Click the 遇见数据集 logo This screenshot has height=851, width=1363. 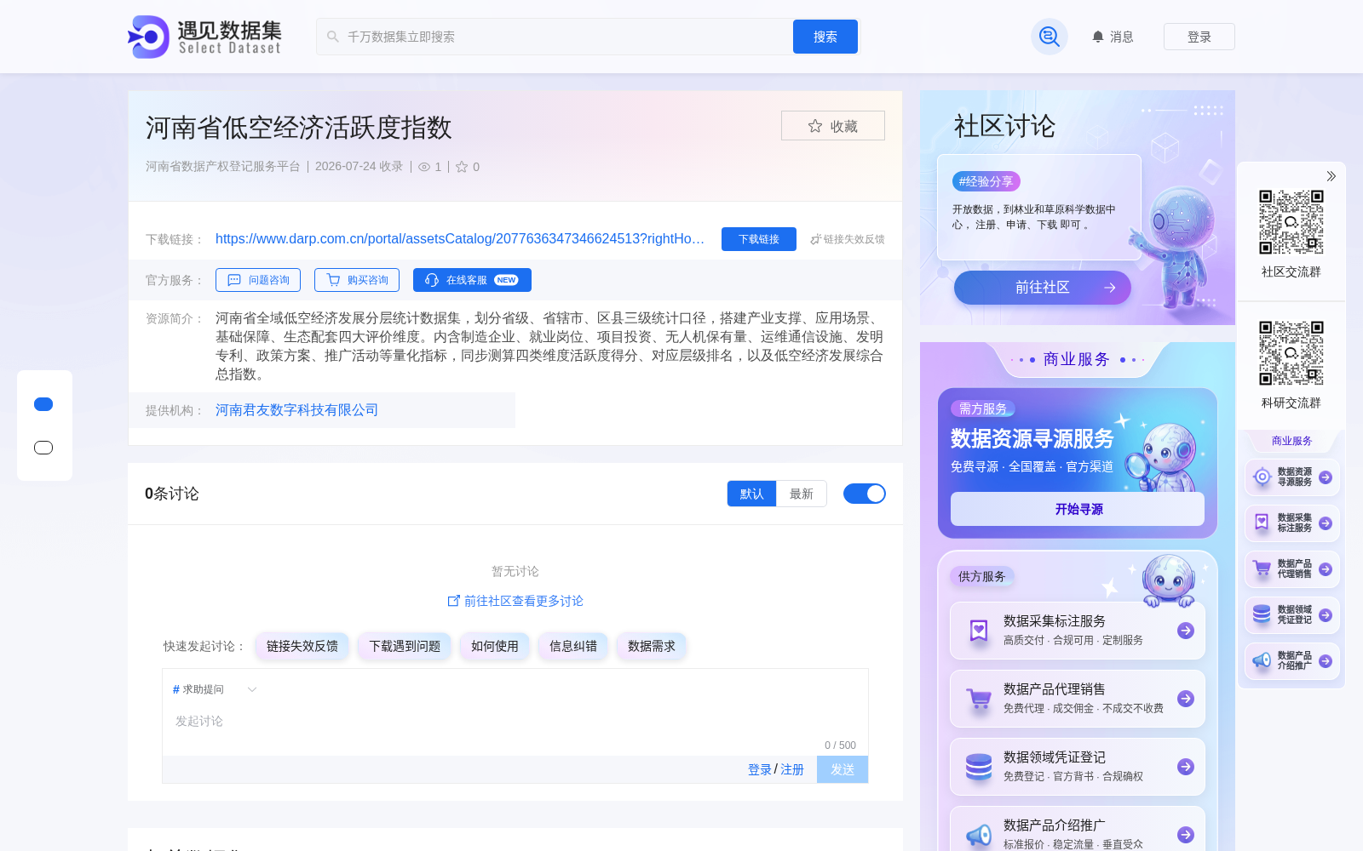pyautogui.click(x=204, y=37)
